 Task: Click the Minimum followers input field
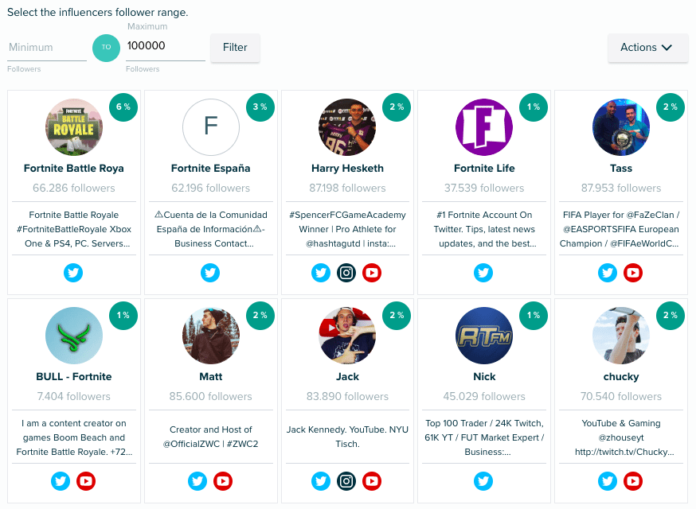pos(47,48)
